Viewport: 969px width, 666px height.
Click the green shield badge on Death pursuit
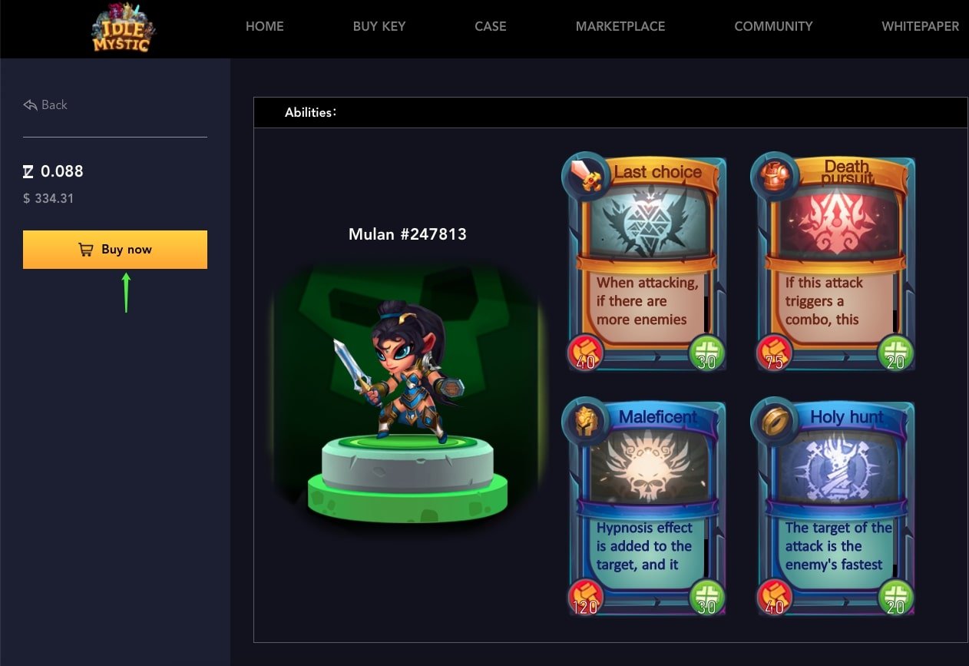pyautogui.click(x=895, y=353)
